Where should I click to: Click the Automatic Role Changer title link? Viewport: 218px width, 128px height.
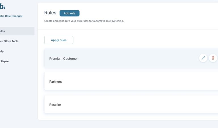coord(11,16)
